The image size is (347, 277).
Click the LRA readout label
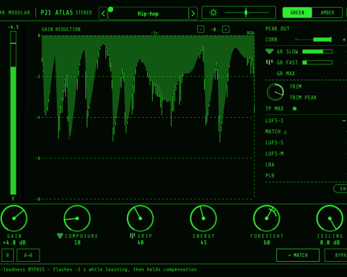[270, 165]
